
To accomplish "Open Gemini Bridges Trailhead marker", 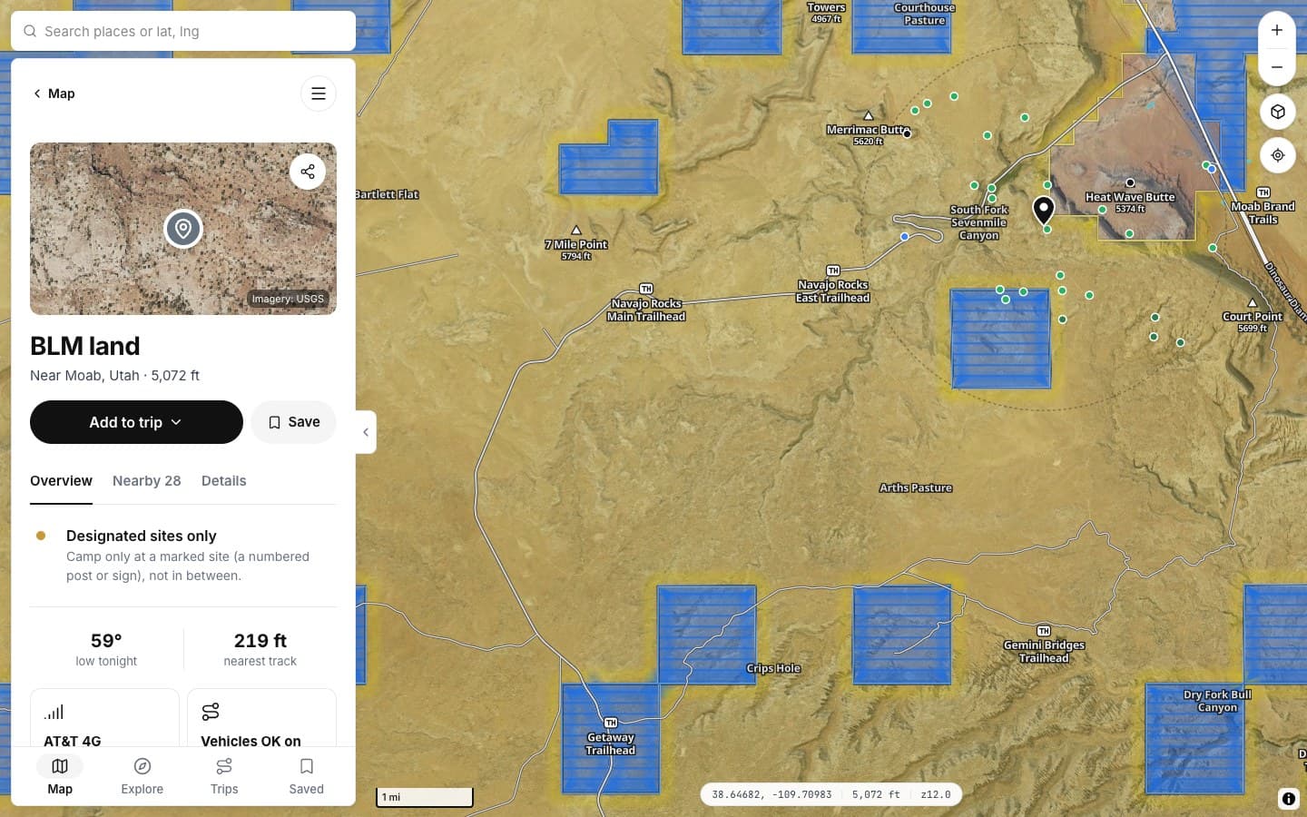I will point(1044,631).
